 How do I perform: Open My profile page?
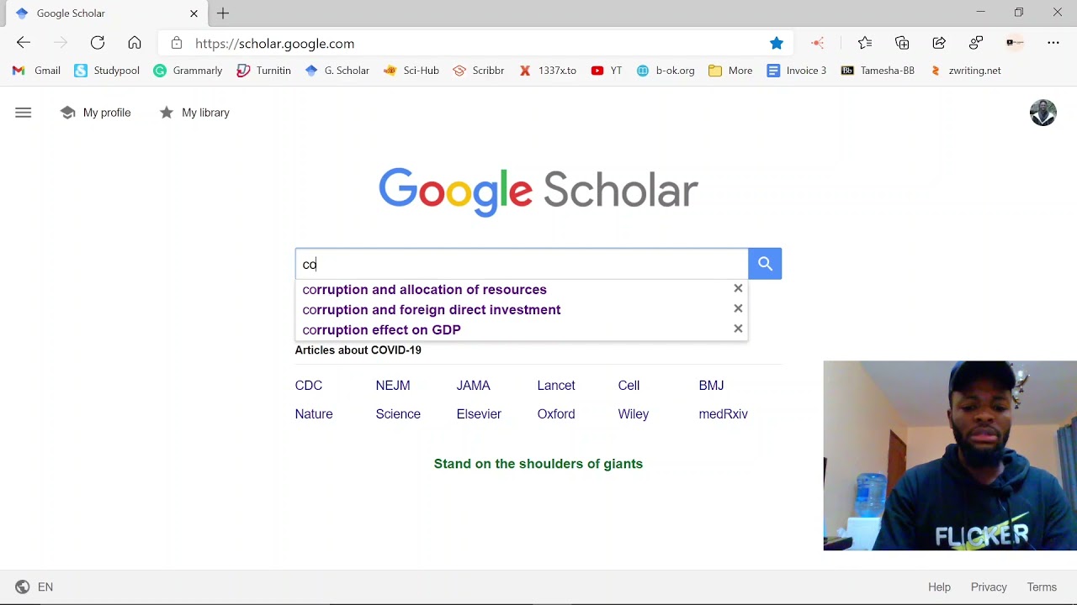(96, 113)
